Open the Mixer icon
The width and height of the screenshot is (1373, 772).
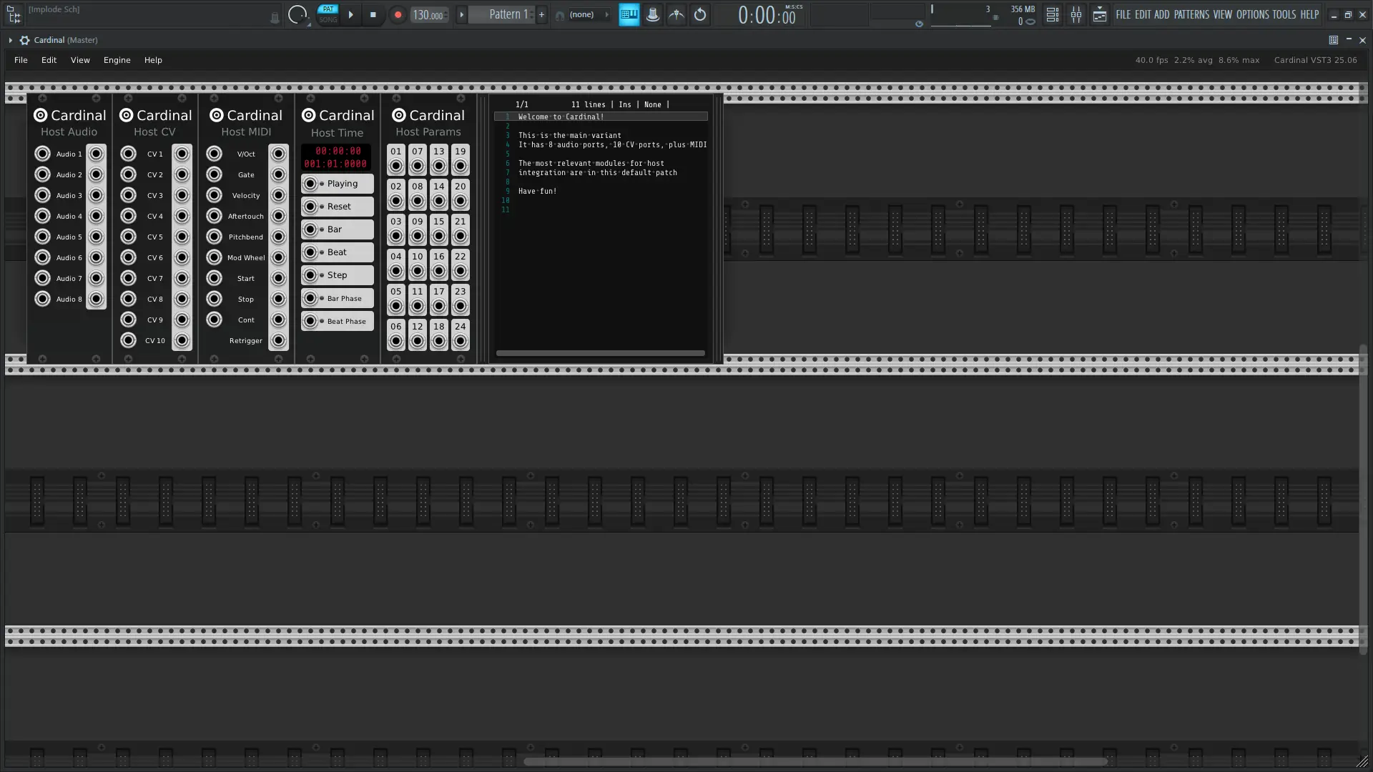coord(1076,14)
